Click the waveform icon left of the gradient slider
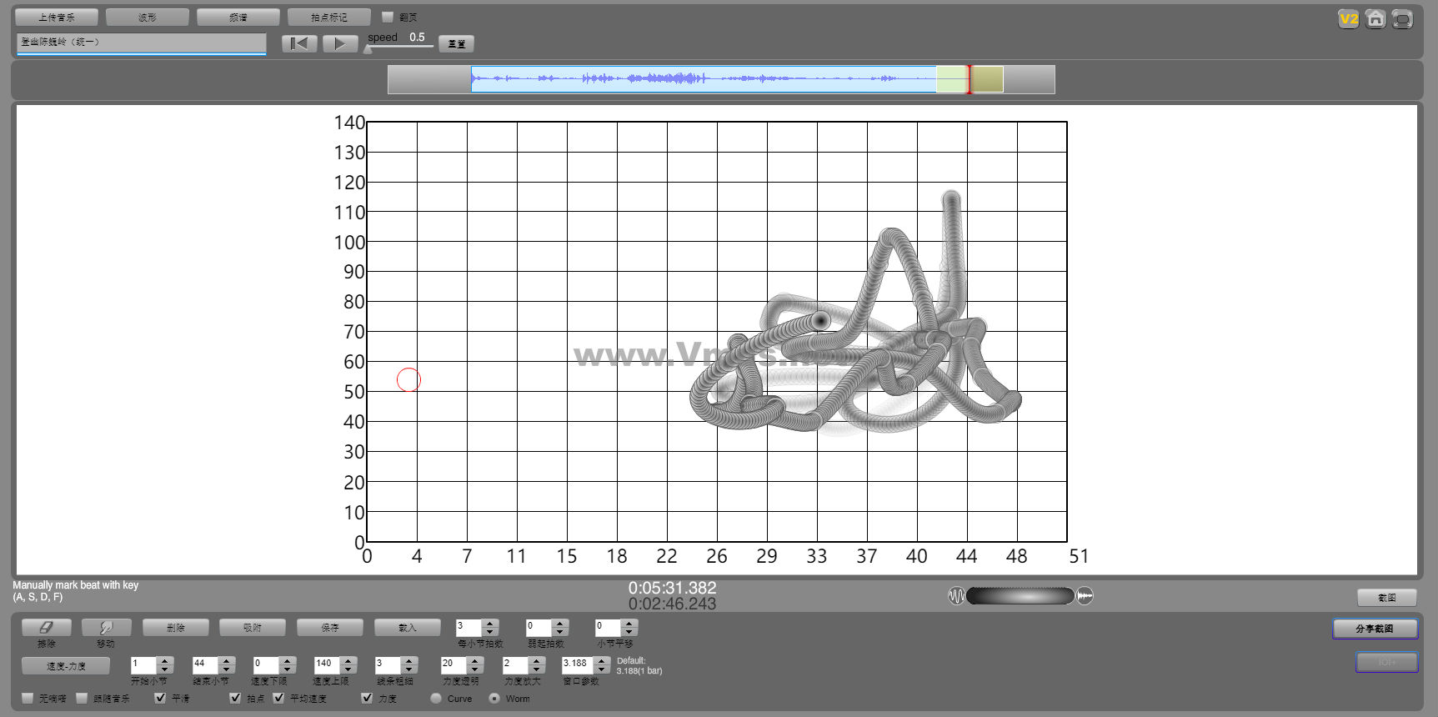Image resolution: width=1438 pixels, height=717 pixels. (x=956, y=596)
